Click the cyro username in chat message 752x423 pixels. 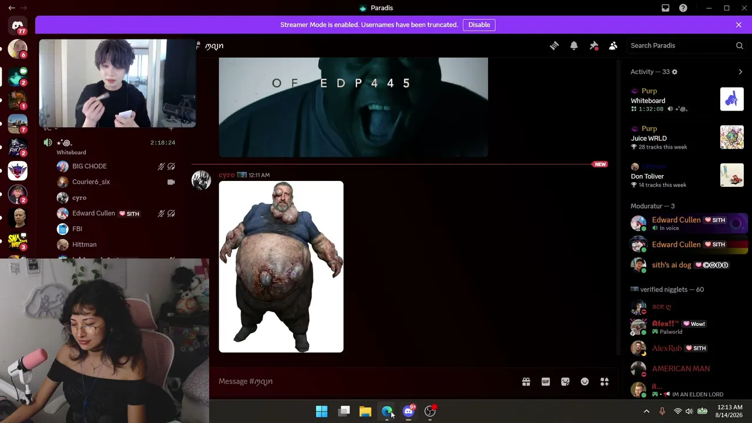click(x=226, y=175)
